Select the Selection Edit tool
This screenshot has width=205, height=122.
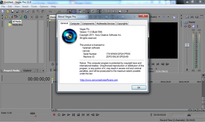109,12
